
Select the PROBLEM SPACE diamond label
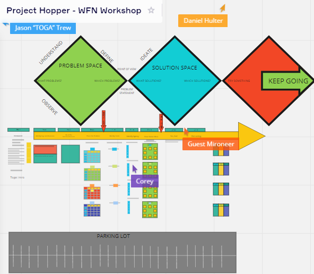click(x=81, y=65)
